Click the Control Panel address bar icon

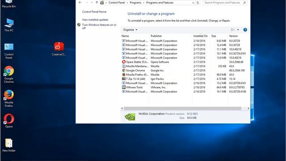point(102,3)
